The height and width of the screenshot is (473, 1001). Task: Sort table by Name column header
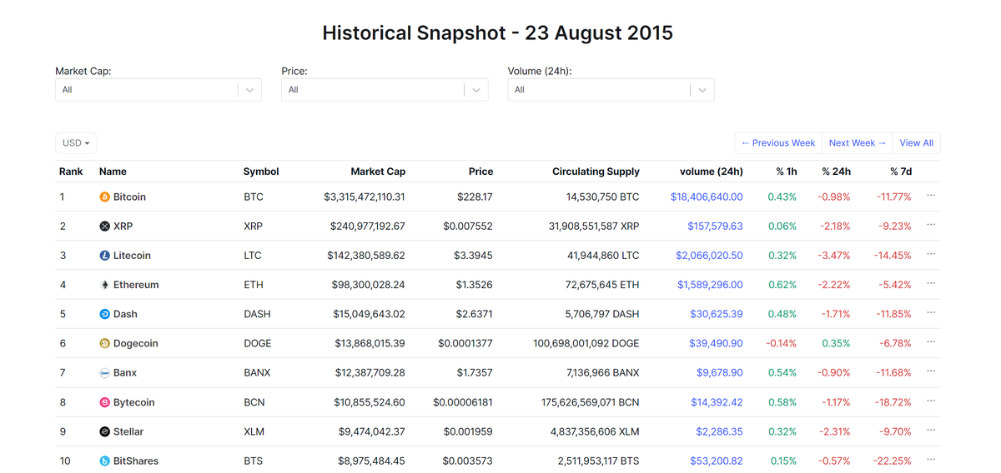point(113,172)
